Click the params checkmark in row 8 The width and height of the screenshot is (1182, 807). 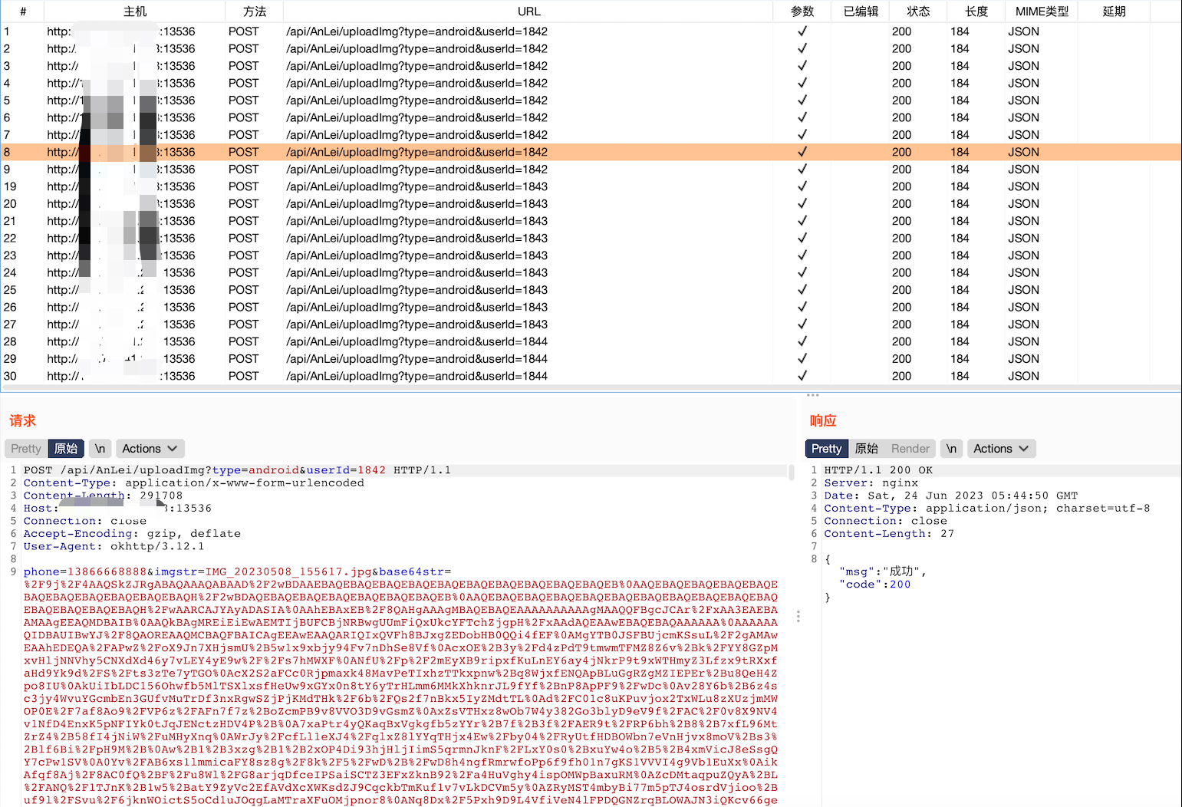click(x=802, y=152)
